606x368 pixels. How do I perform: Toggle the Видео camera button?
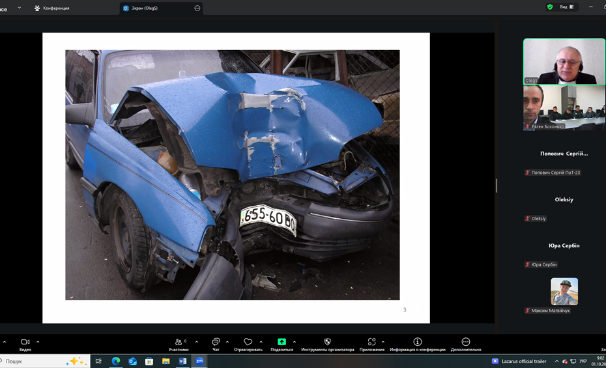(x=25, y=344)
